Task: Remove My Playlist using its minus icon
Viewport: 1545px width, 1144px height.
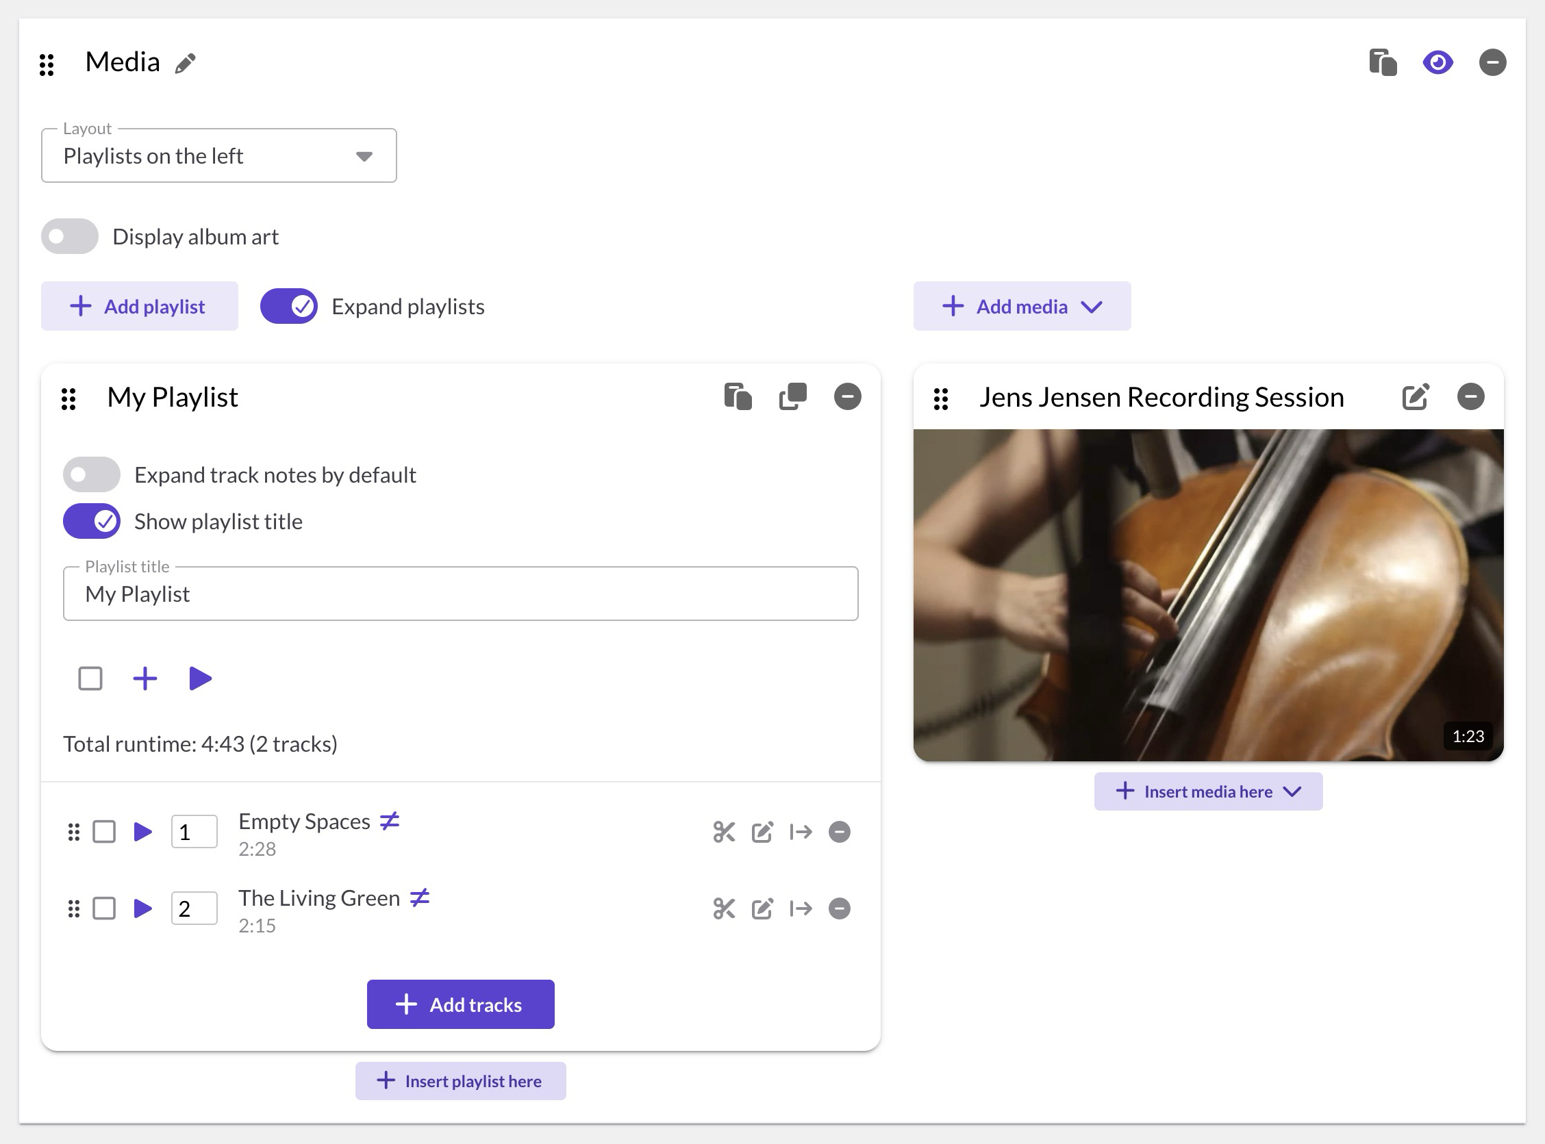Action: coord(847,397)
